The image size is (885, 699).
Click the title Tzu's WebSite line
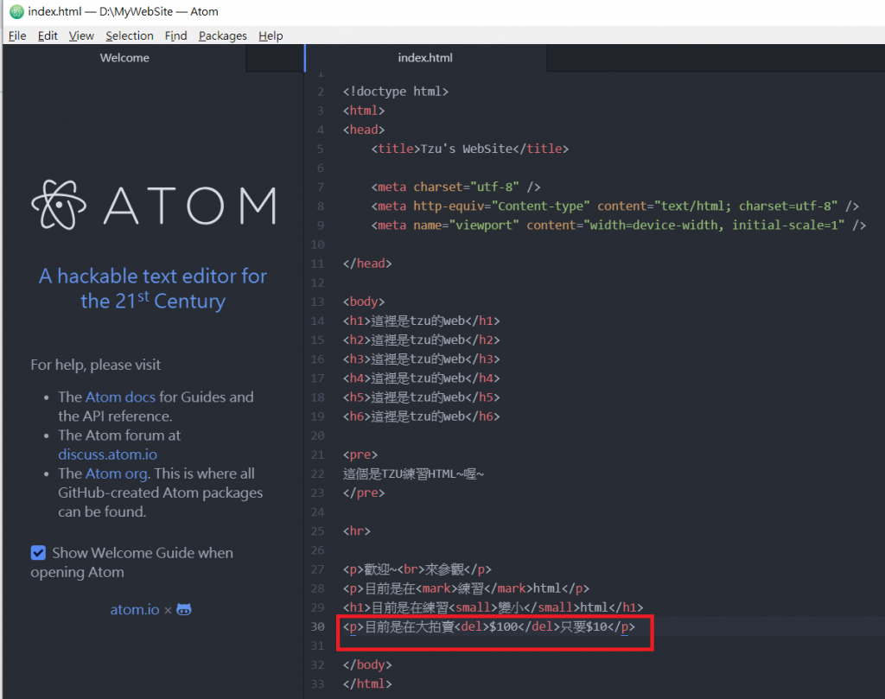tap(469, 149)
